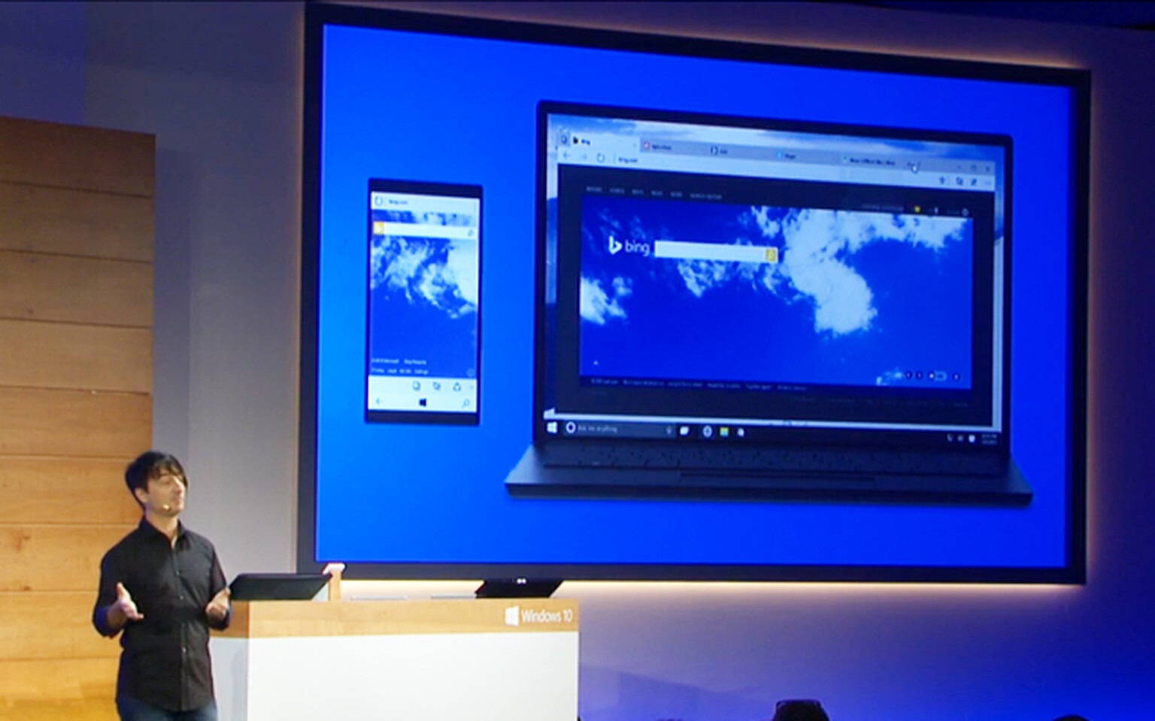Select the third browser tab

(740, 151)
